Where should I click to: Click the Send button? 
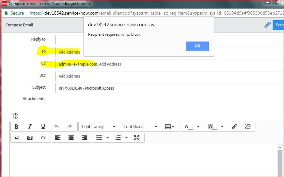[279, 25]
